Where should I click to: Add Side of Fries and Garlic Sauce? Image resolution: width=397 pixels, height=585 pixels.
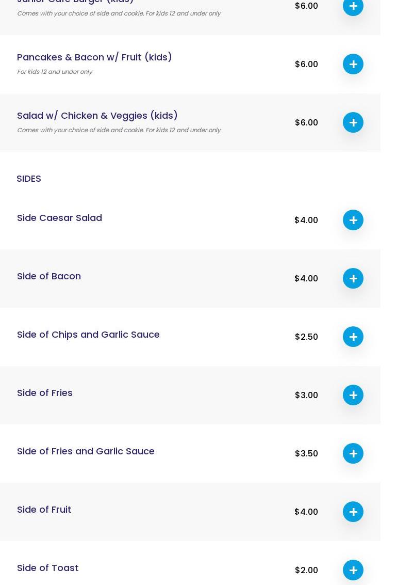click(353, 453)
